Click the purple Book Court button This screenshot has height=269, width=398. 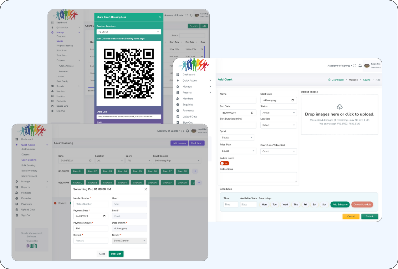click(197, 143)
